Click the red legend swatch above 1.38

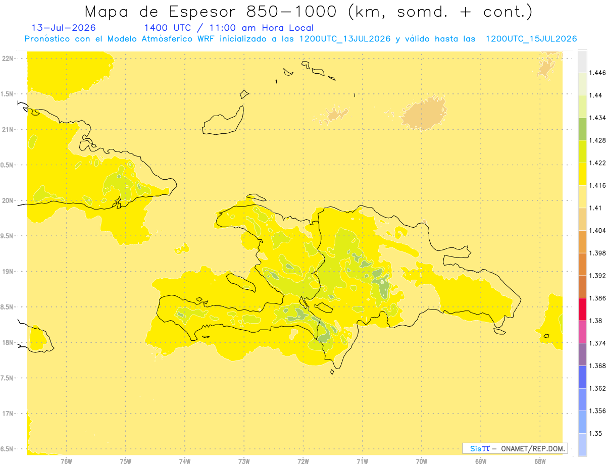582,309
